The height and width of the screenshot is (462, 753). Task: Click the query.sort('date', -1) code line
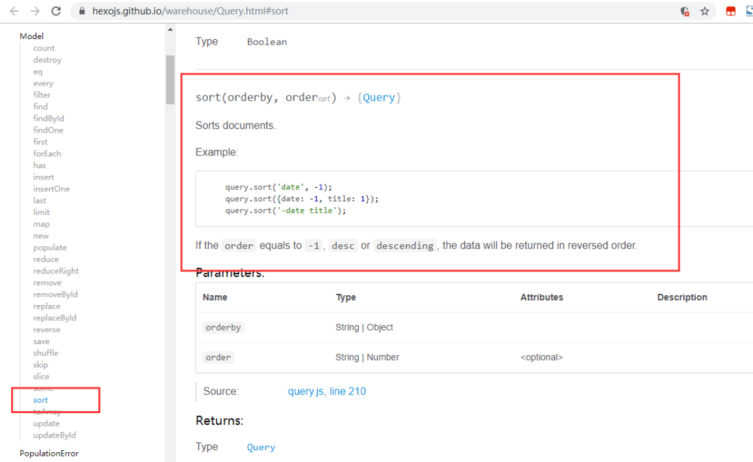278,187
